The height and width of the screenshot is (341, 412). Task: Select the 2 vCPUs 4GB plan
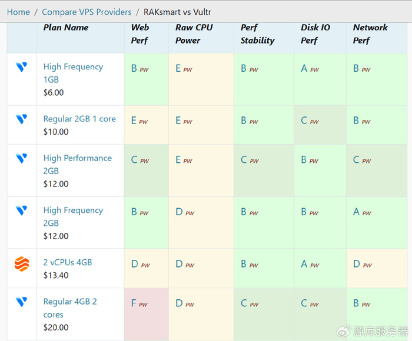(x=68, y=262)
